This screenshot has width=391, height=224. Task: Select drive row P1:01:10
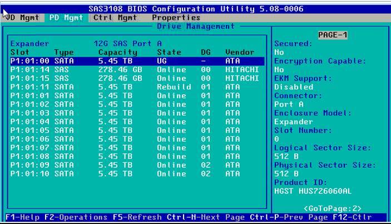click(x=137, y=173)
